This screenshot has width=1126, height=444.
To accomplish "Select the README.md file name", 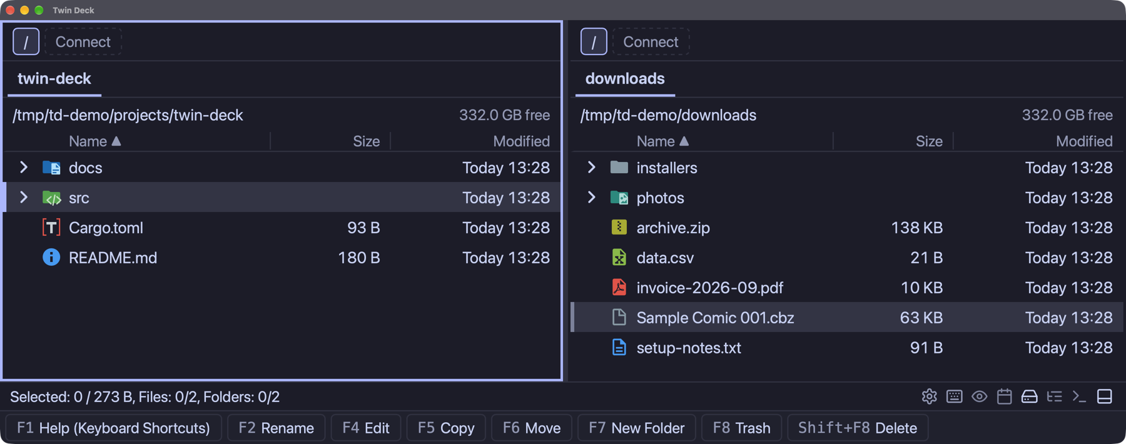I will click(113, 258).
